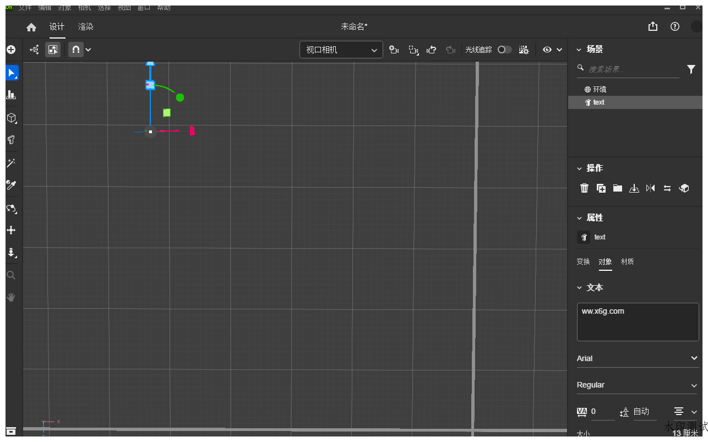Open the Regular font style dropdown
Image resolution: width=708 pixels, height=442 pixels.
638,385
